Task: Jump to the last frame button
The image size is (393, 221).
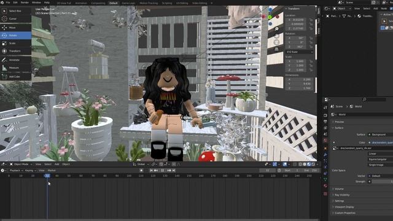Action: coord(174,171)
